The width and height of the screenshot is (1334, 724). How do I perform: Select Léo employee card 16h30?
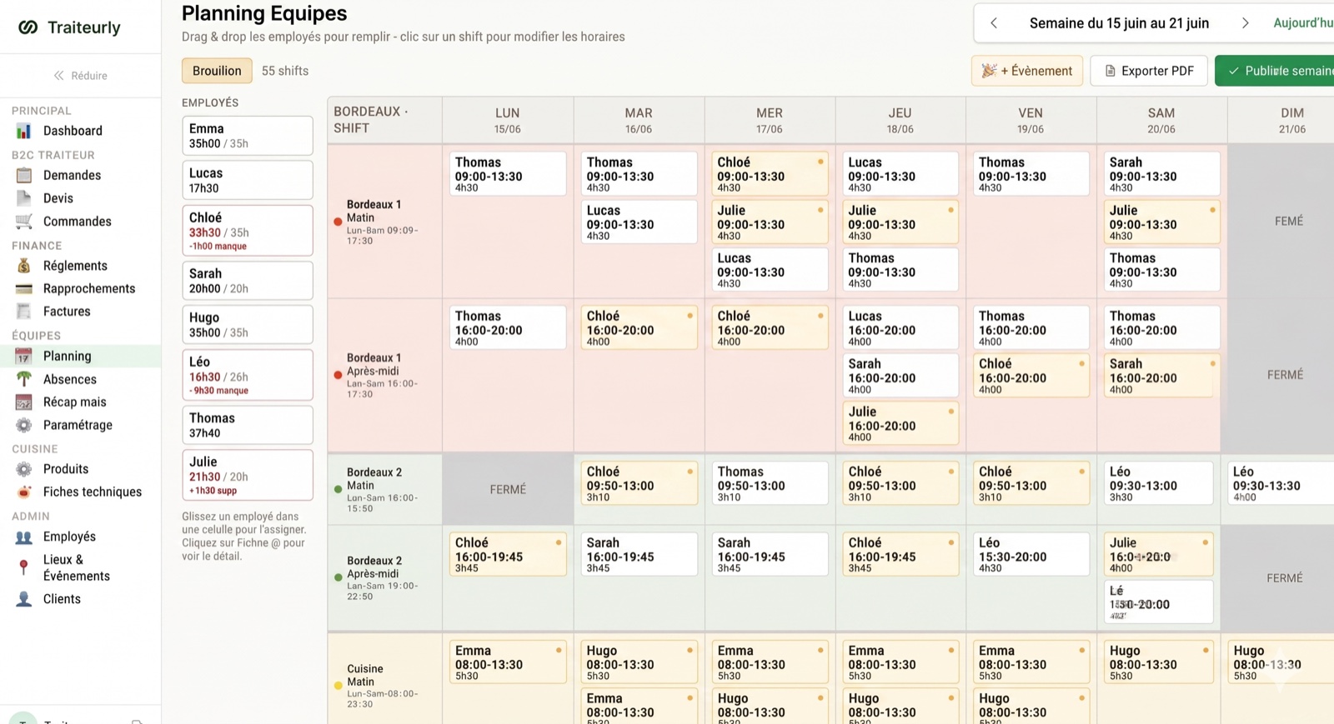(x=248, y=375)
